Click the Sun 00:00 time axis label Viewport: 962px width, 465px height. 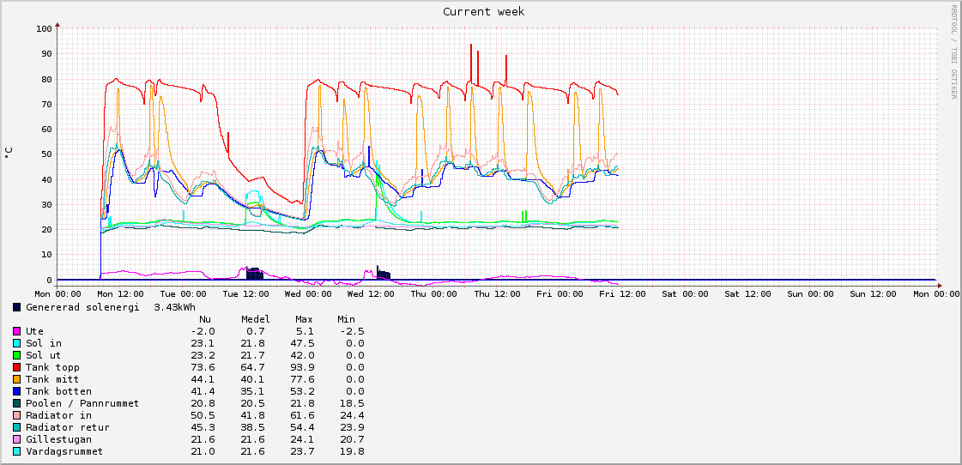(x=811, y=293)
